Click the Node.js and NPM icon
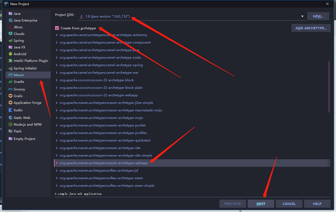This screenshot has width=336, height=212. click(x=10, y=125)
